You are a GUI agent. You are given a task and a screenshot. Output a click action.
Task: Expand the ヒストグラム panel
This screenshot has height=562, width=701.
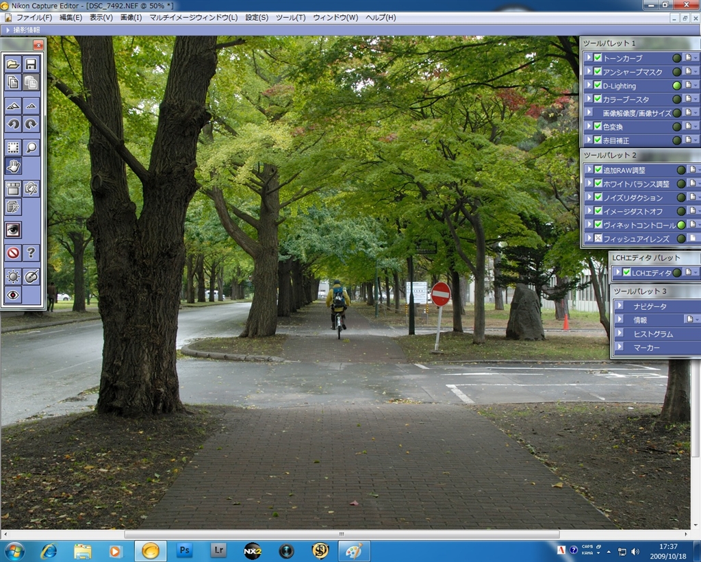coord(619,334)
